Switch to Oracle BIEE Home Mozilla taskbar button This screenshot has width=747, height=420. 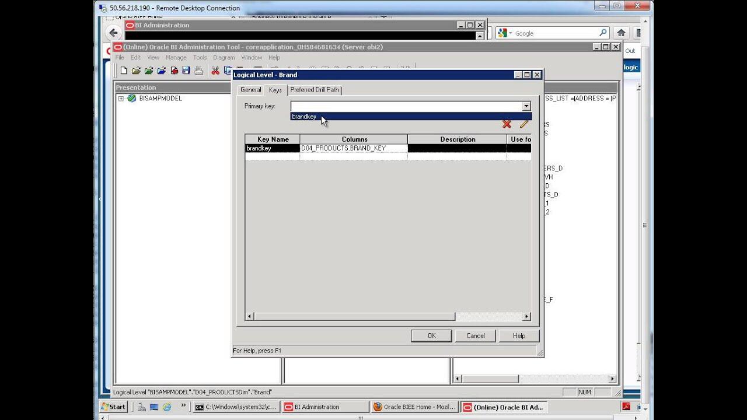click(x=414, y=407)
